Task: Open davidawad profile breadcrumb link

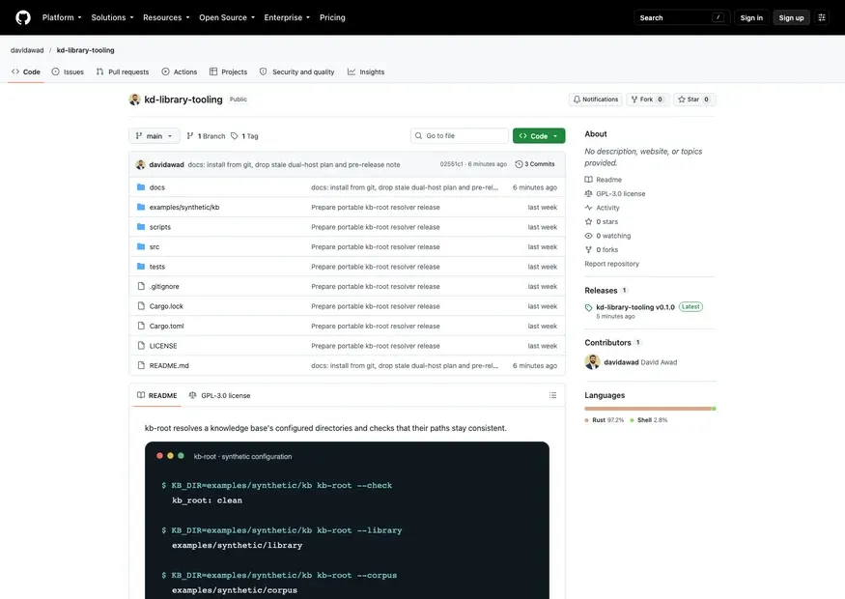Action: click(x=27, y=50)
